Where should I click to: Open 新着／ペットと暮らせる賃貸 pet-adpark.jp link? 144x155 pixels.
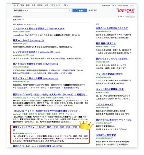click(36, 78)
